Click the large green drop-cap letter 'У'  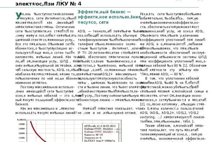coord(18,16)
